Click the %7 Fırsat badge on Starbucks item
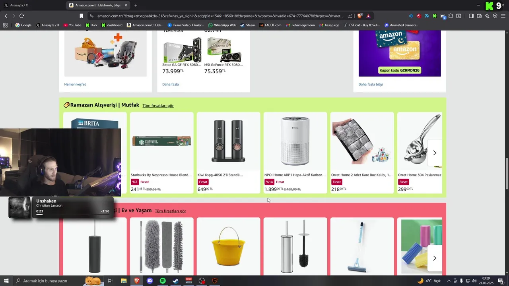This screenshot has width=509, height=286. 140,182
